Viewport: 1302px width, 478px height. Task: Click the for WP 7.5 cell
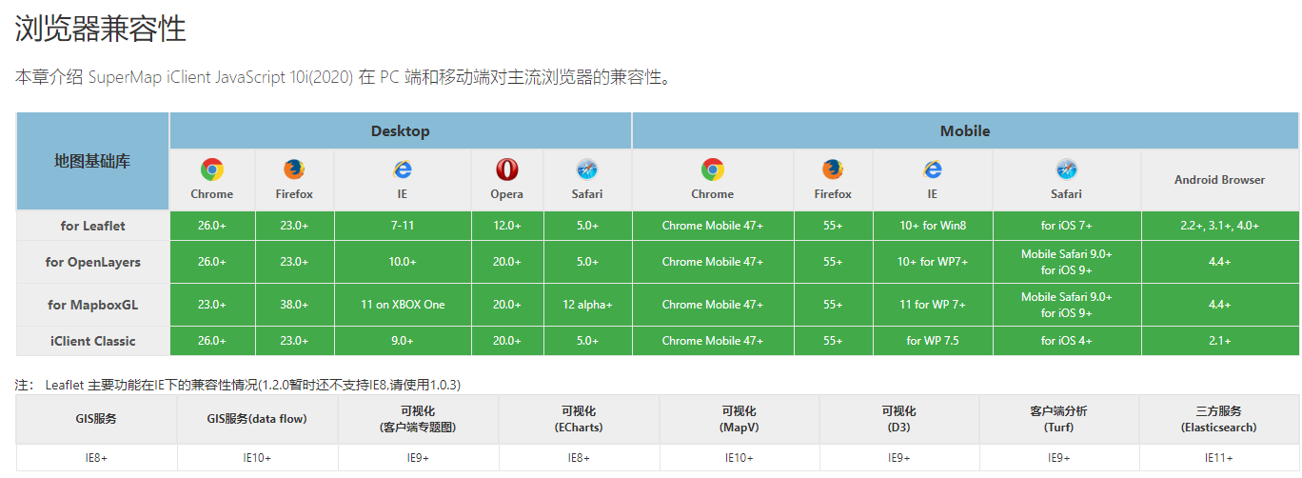pyautogui.click(x=932, y=341)
